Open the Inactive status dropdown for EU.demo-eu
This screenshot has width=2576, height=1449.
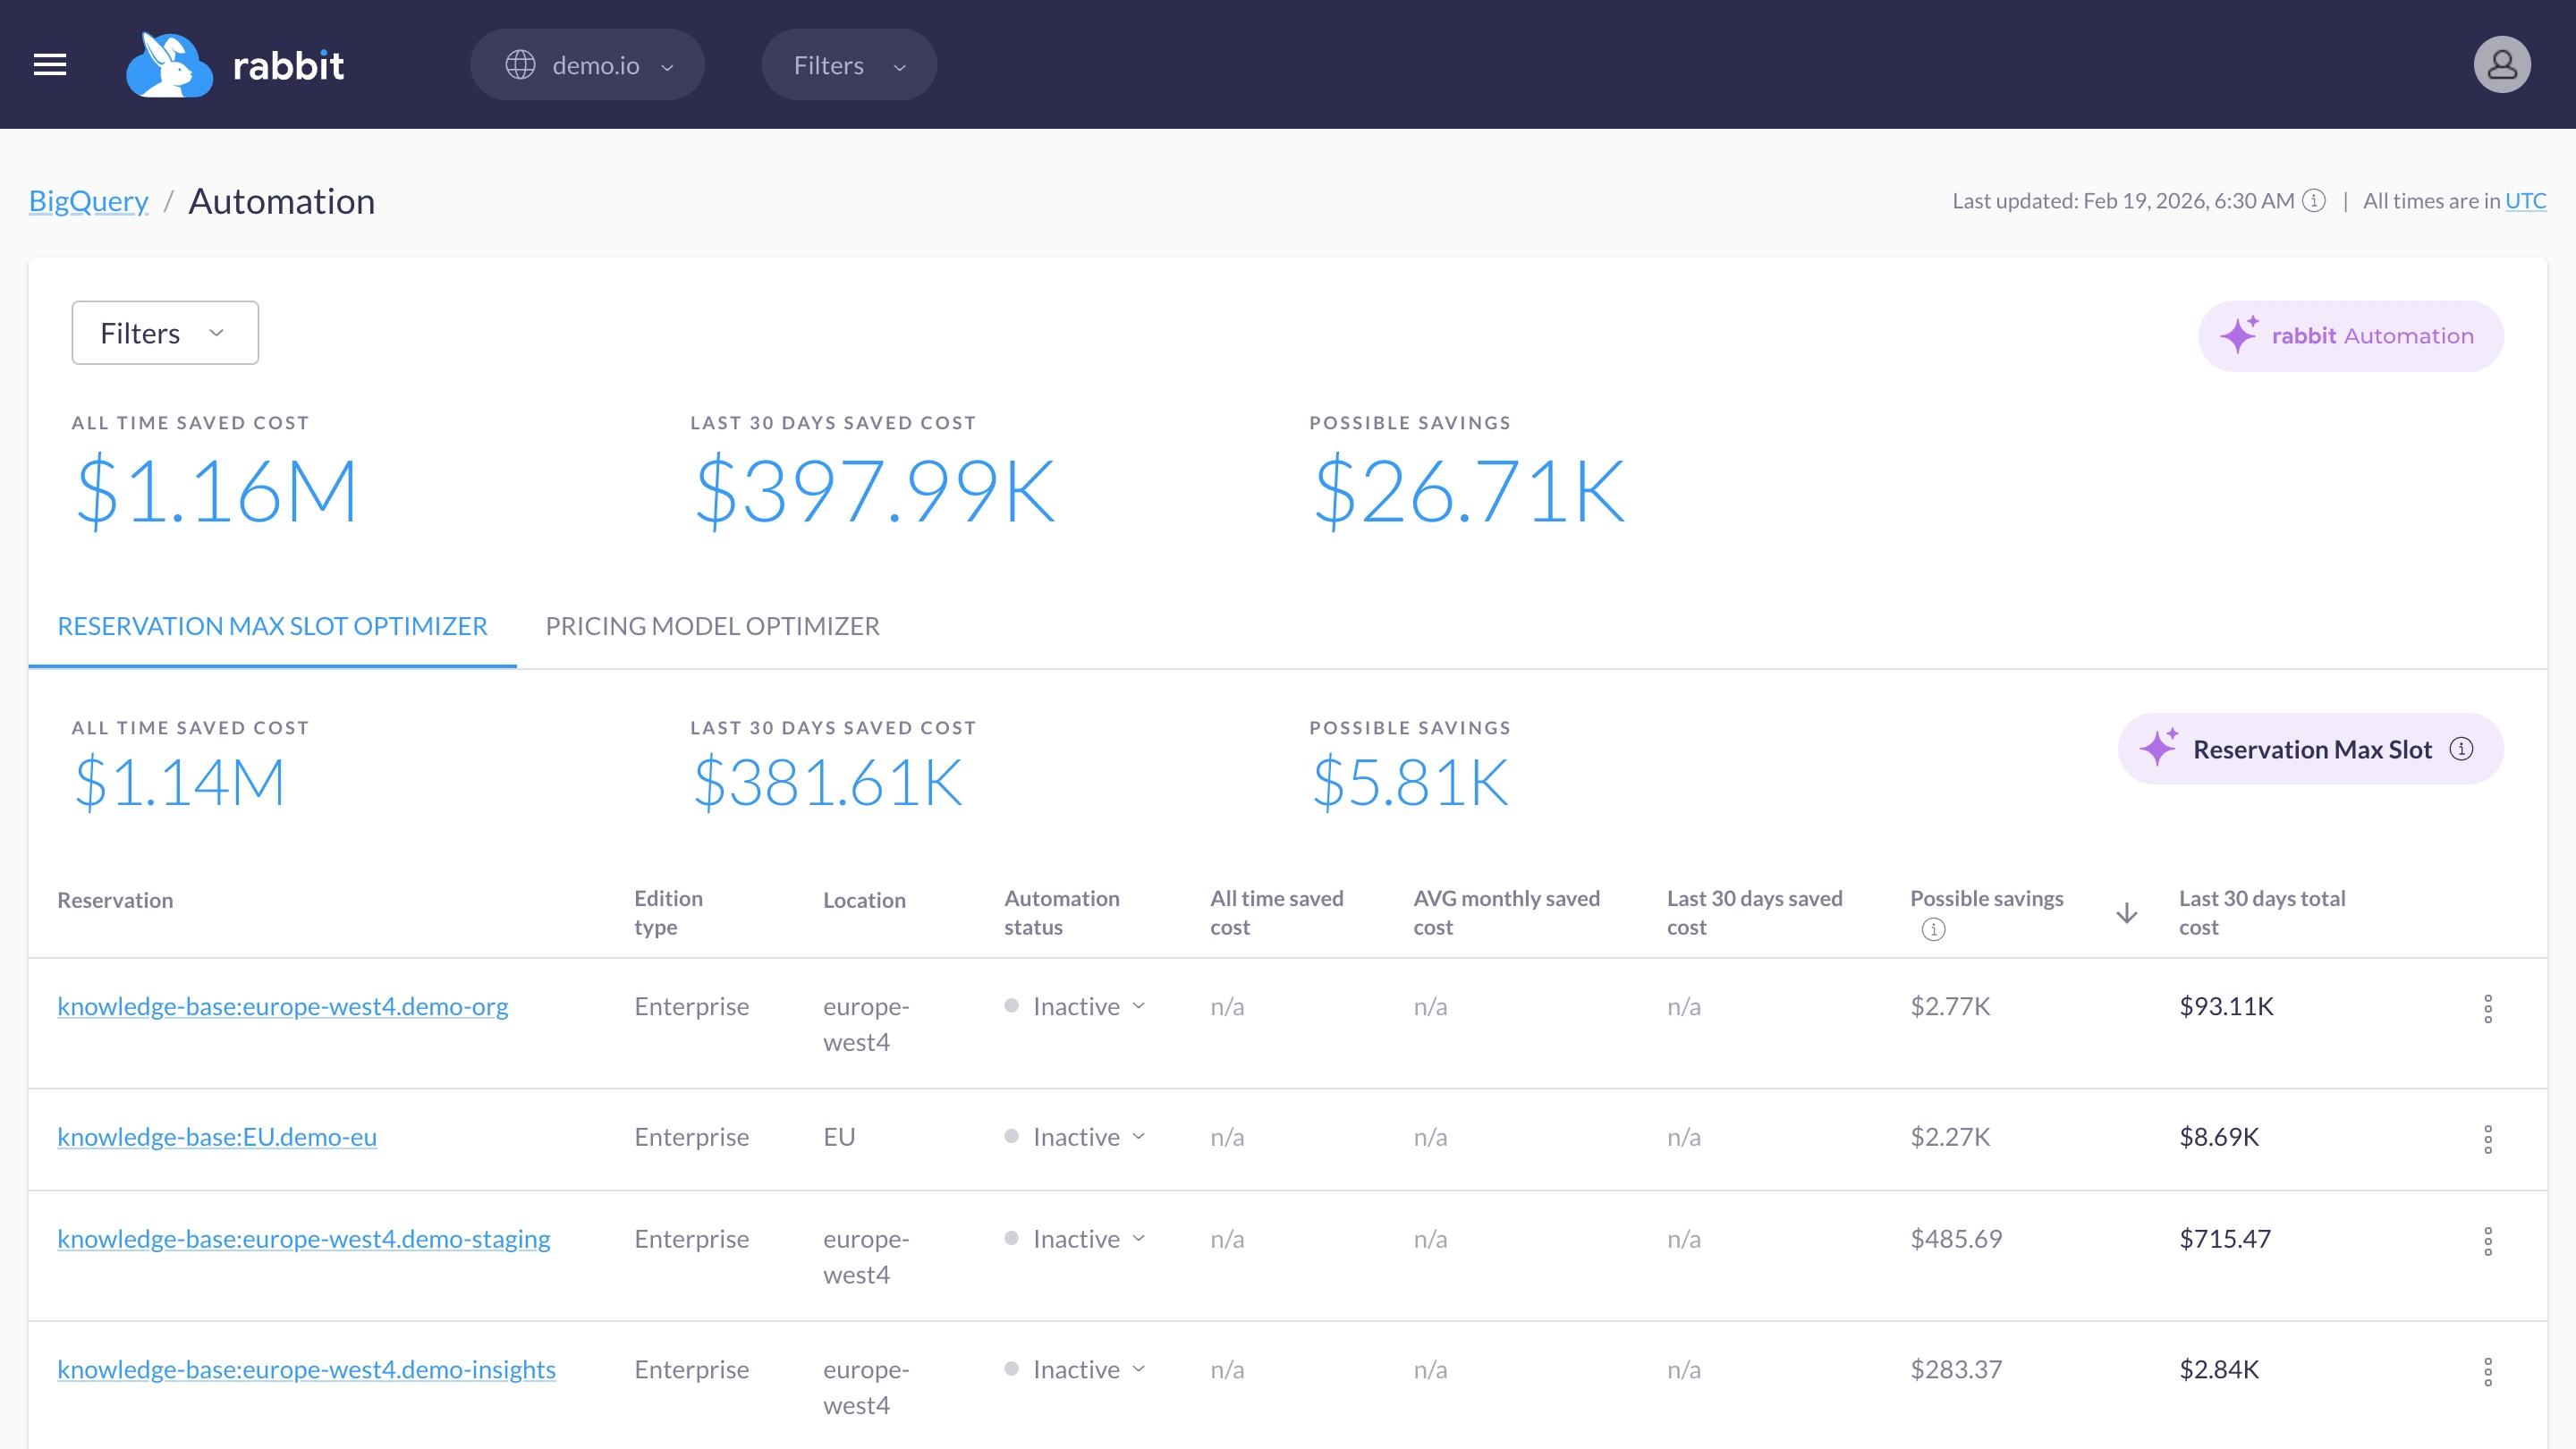coord(1088,1137)
